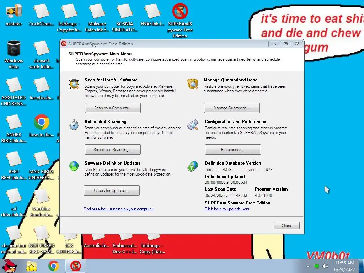
Task: Select SUPERAntiSpyware Free Edition desktop shortcut
Action: tap(180, 20)
